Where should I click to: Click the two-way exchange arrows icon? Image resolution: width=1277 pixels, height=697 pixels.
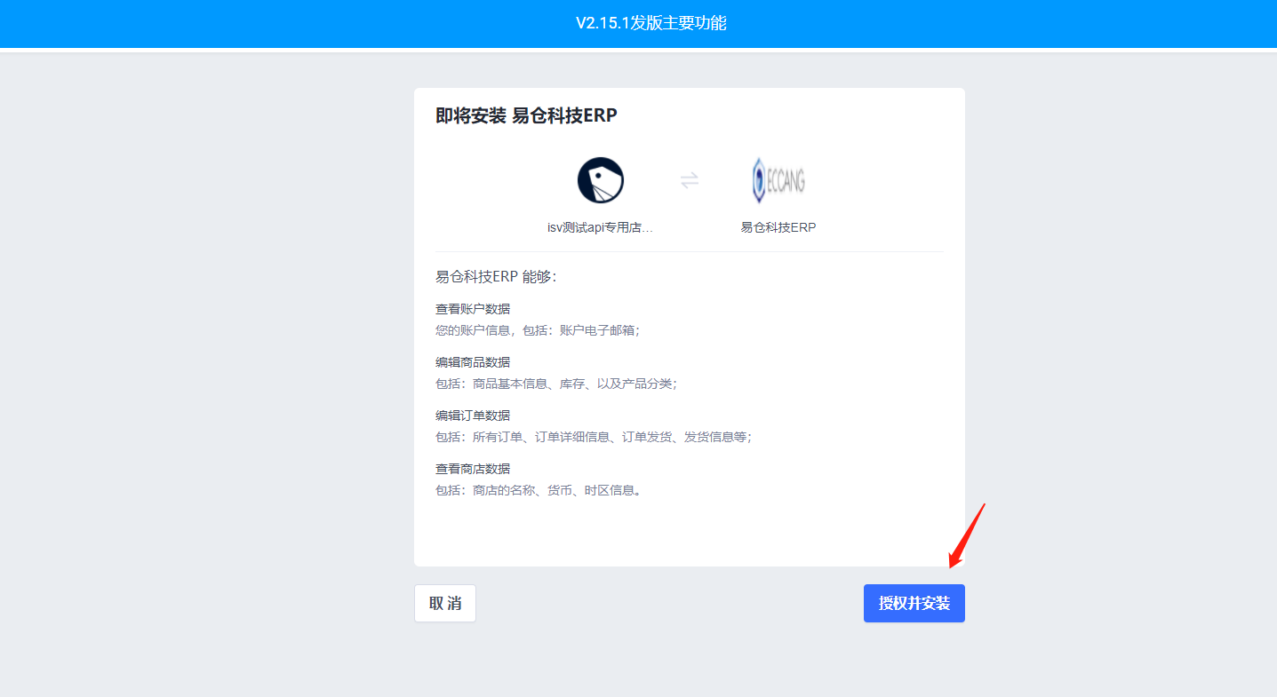(690, 180)
